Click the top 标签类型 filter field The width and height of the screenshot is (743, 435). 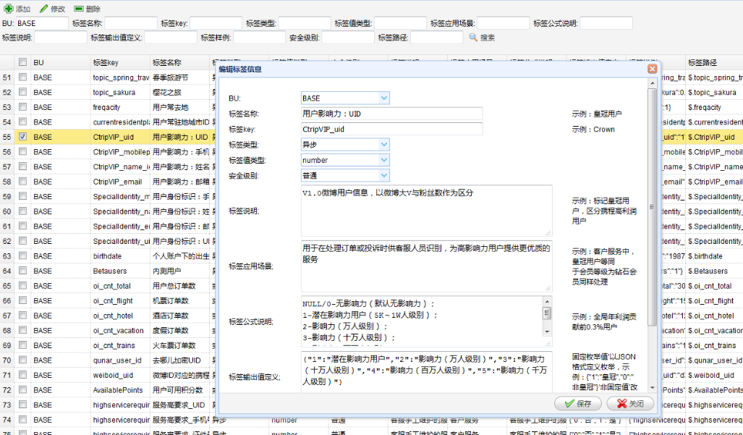pyautogui.click(x=305, y=23)
